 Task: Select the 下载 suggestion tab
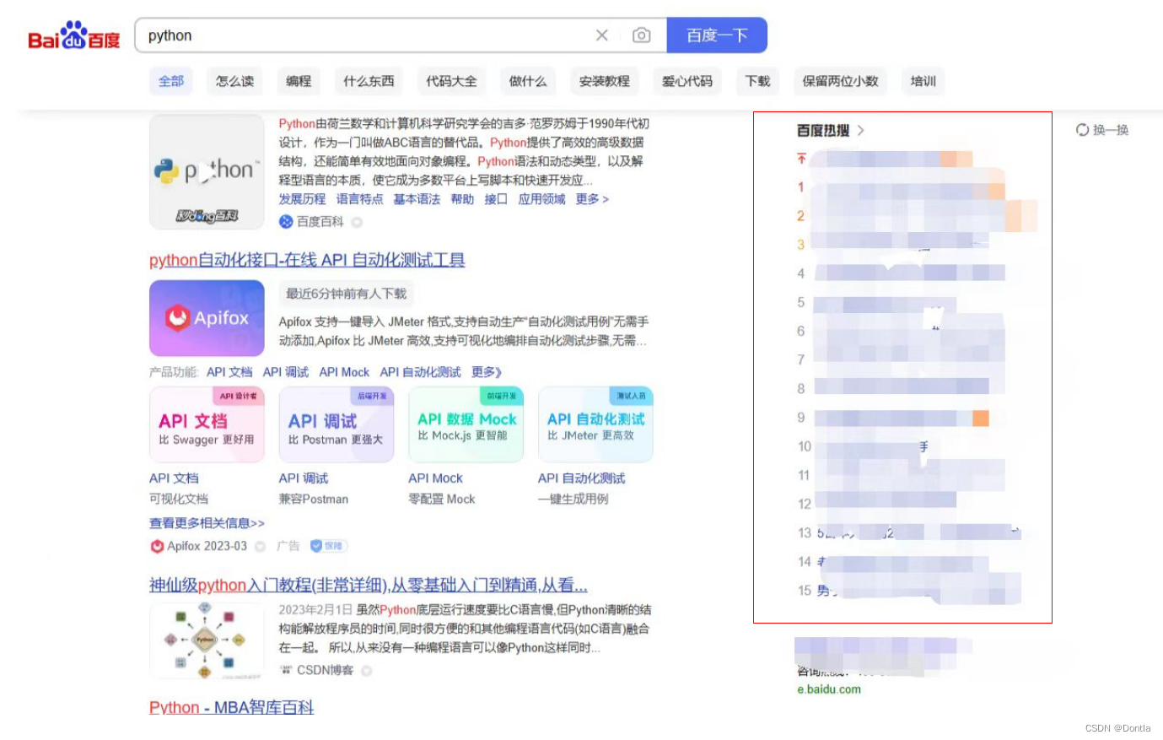coord(757,81)
